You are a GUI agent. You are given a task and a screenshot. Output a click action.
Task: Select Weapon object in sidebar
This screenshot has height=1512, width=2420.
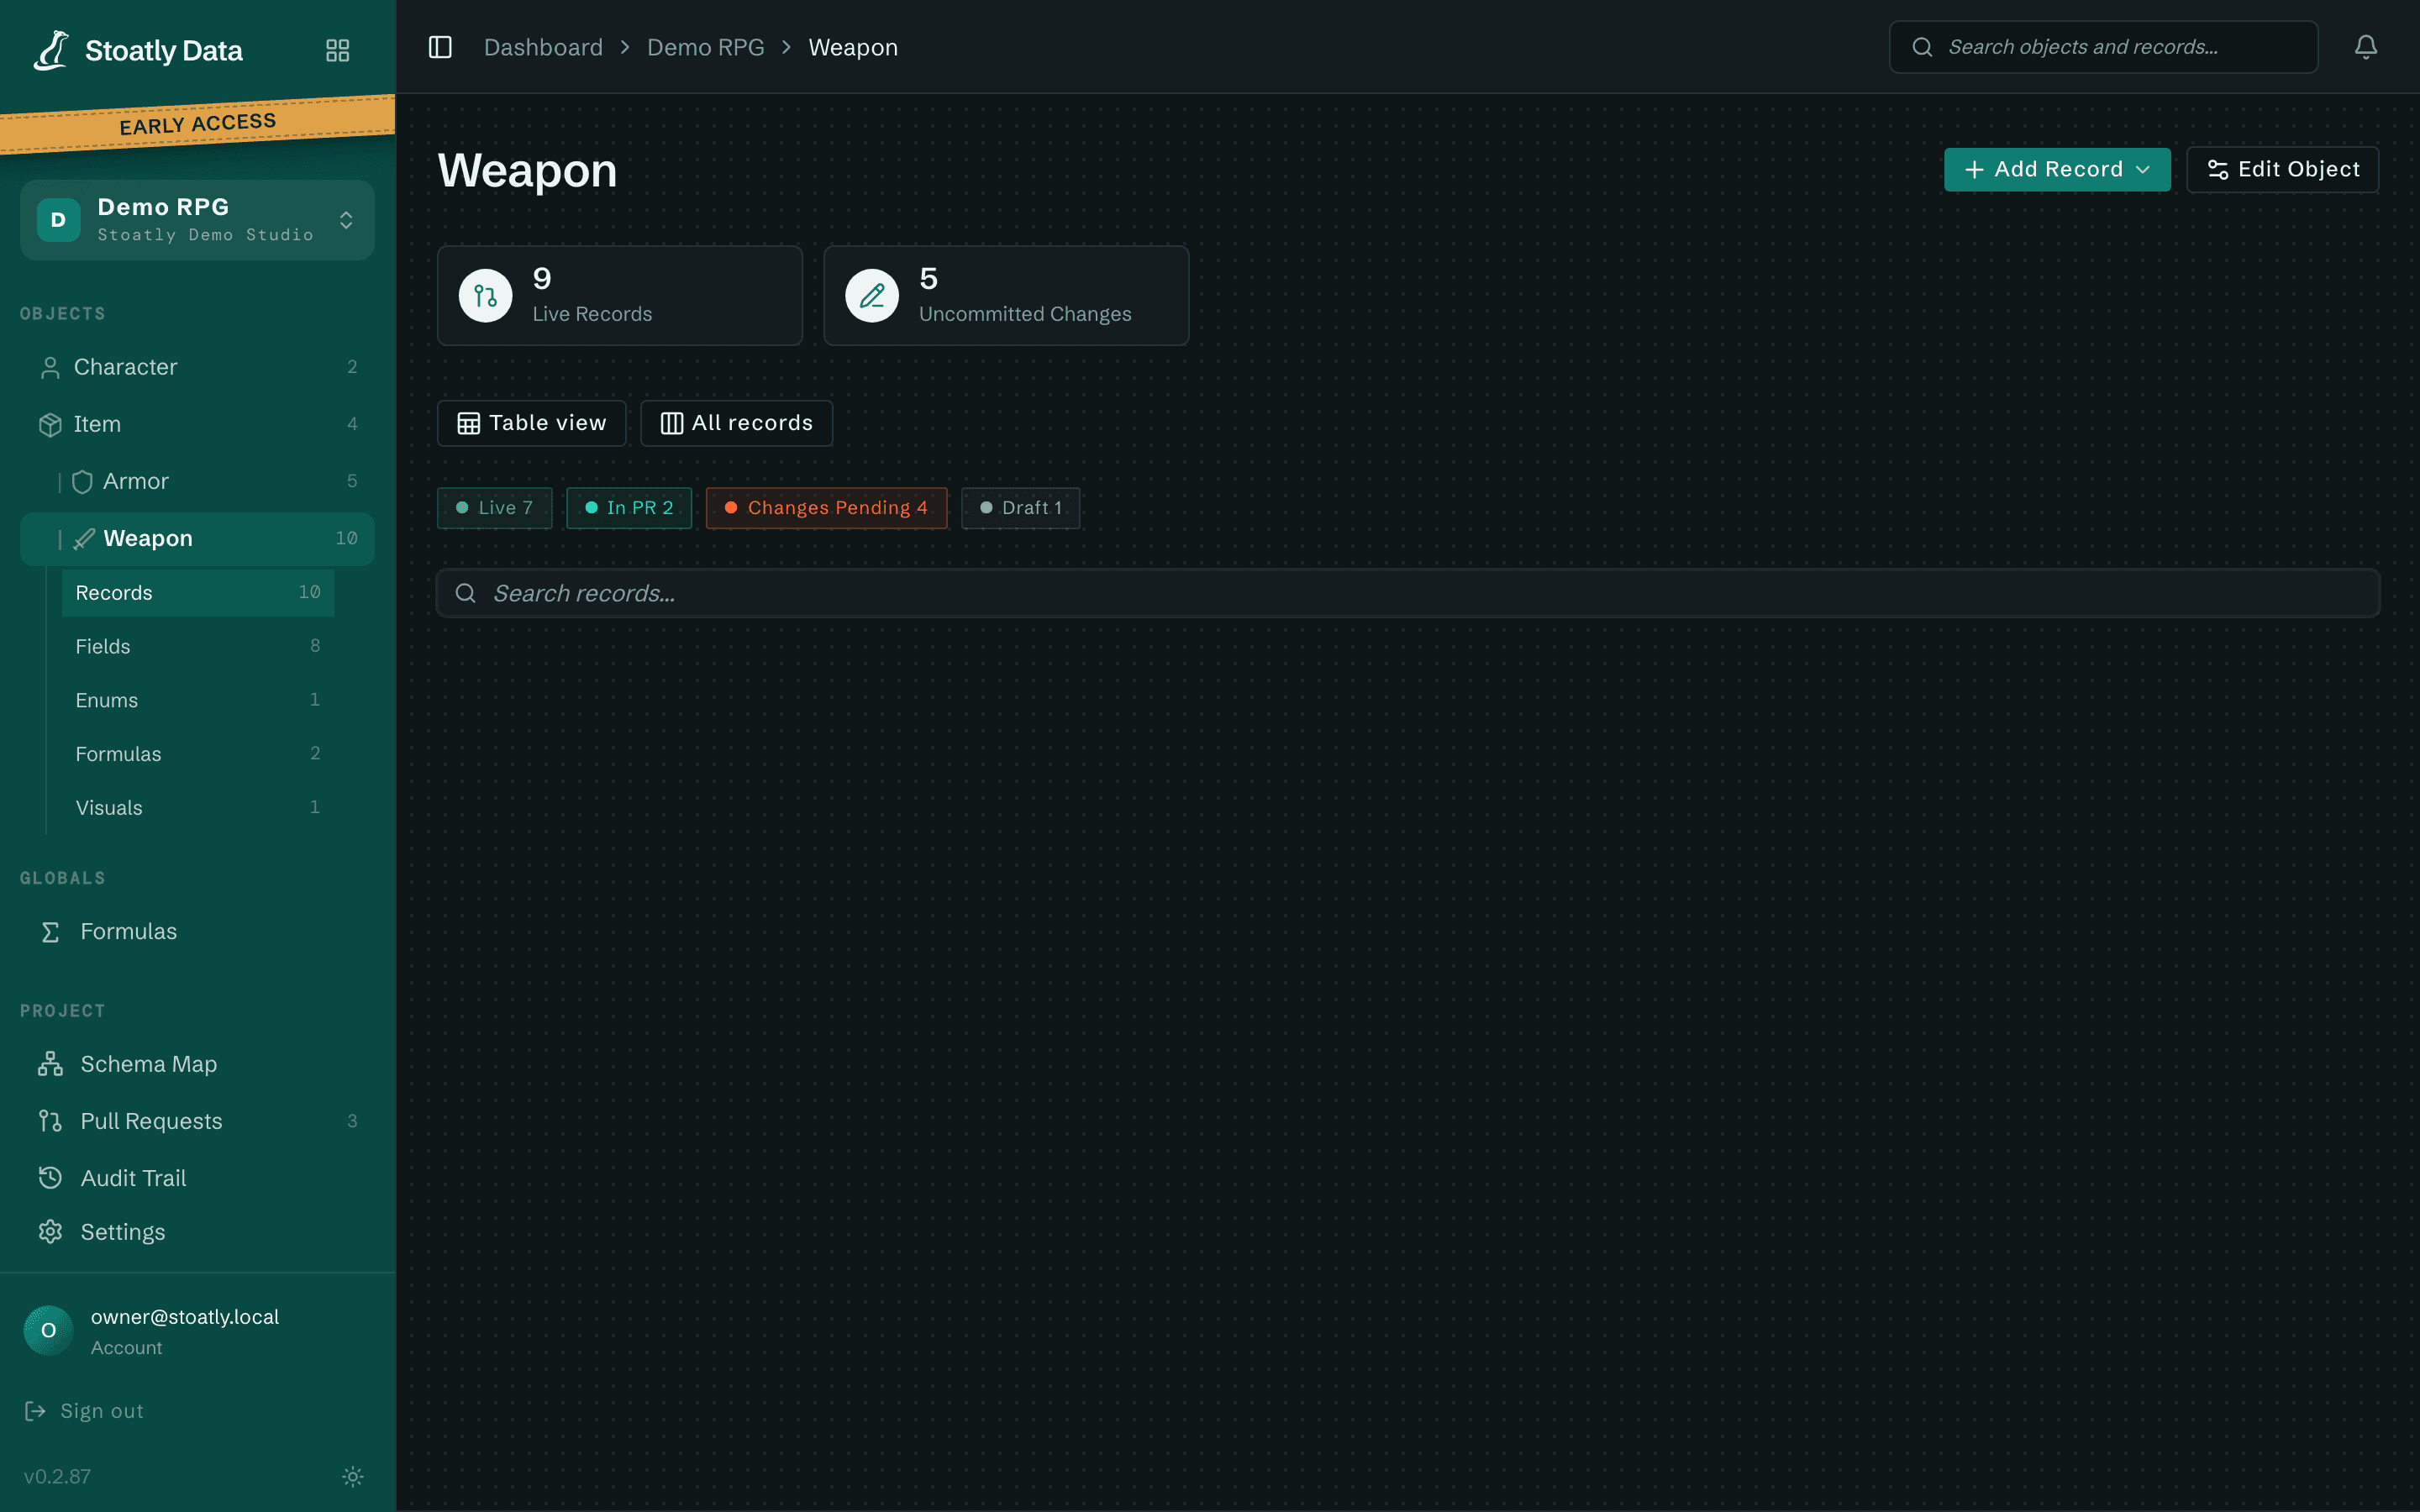point(197,538)
